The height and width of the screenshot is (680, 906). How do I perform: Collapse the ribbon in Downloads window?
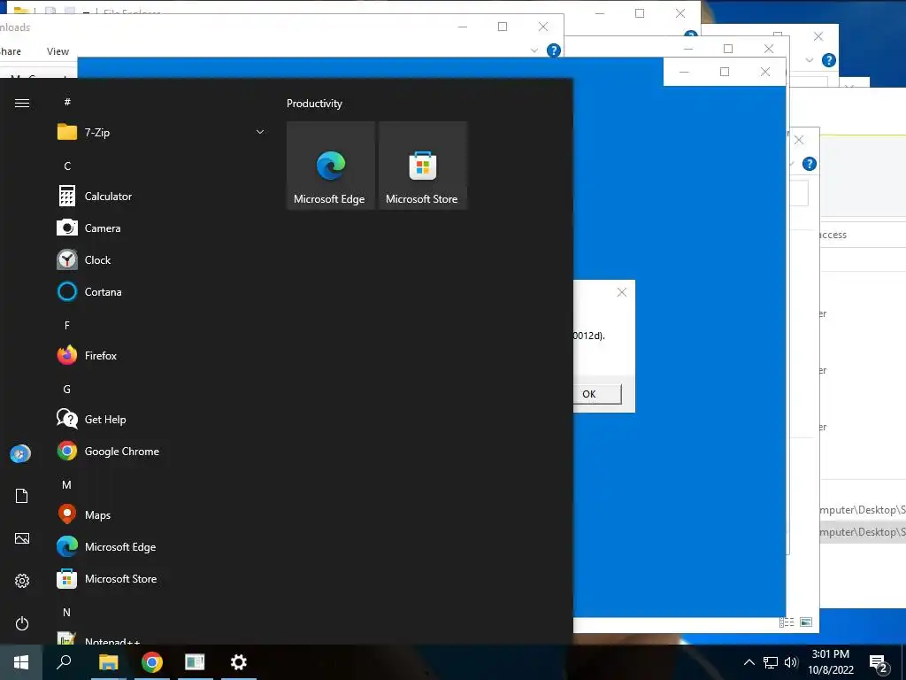pyautogui.click(x=534, y=50)
